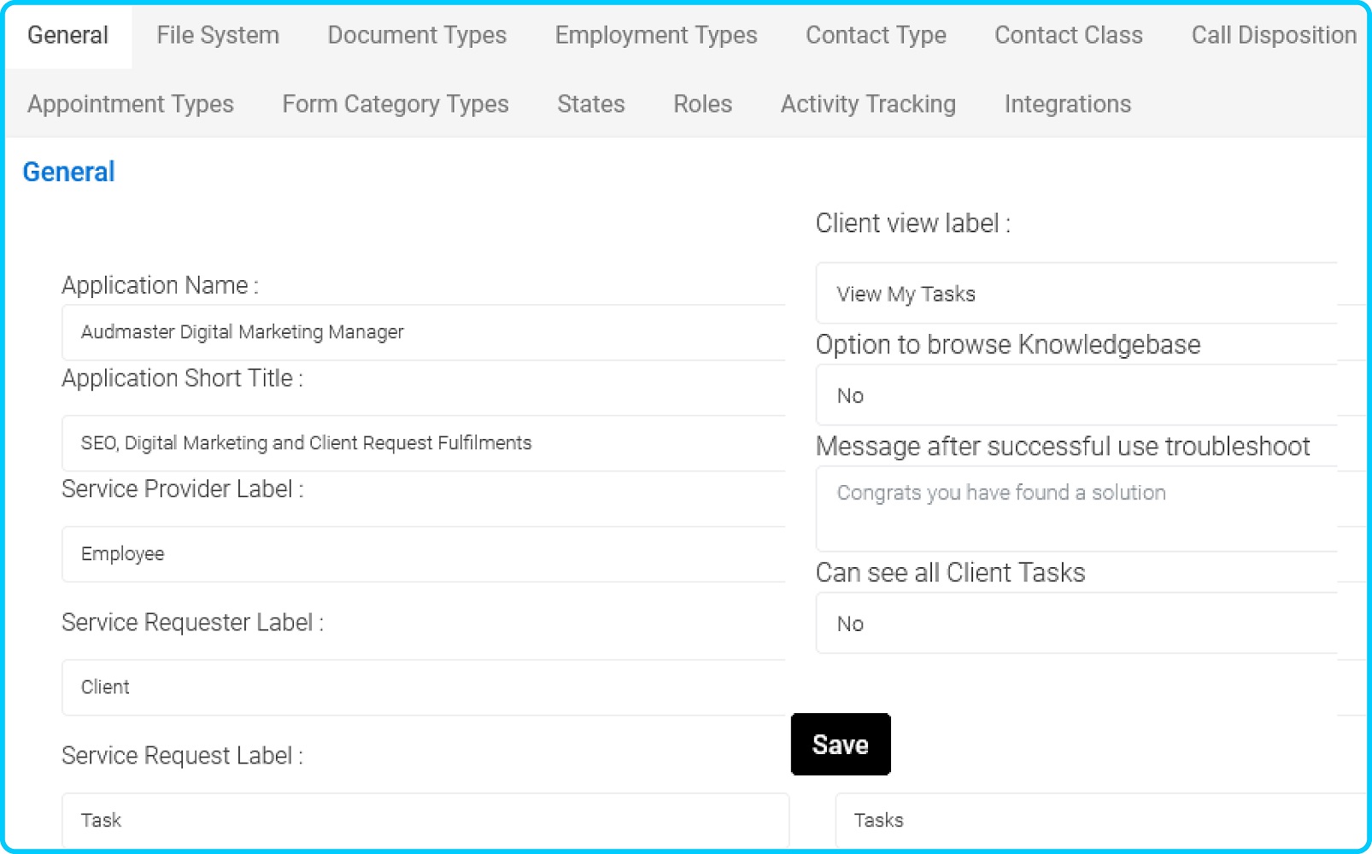Viewport: 1372px width, 854px height.
Task: Open the Form Category Types tab
Action: coord(395,103)
